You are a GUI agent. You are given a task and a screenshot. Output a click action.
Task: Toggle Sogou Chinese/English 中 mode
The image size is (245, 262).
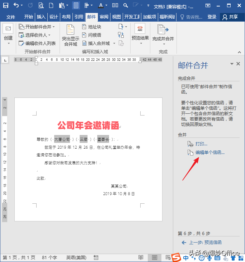pos(186,258)
